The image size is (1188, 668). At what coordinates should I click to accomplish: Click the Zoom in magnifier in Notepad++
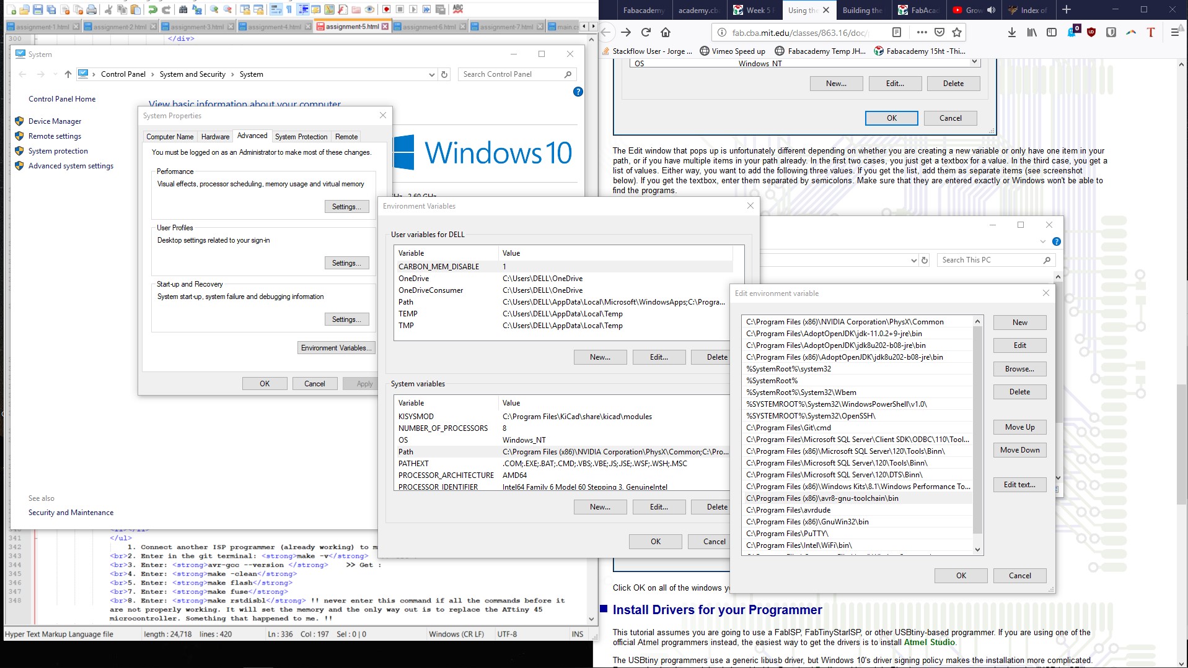point(214,9)
